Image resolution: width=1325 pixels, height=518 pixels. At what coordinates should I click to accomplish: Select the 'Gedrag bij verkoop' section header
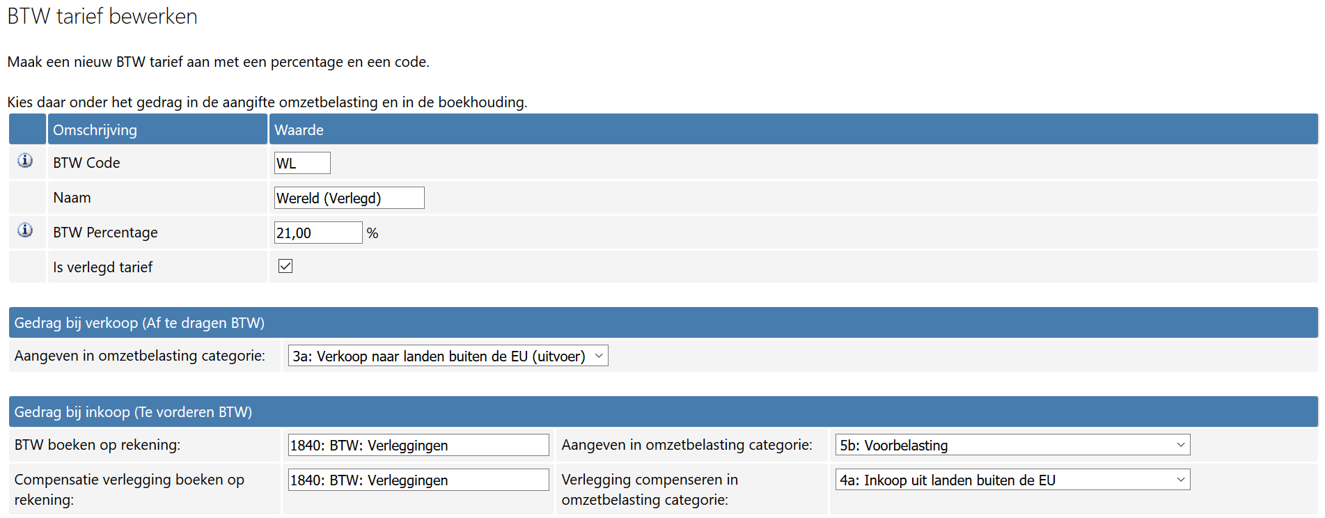[139, 323]
